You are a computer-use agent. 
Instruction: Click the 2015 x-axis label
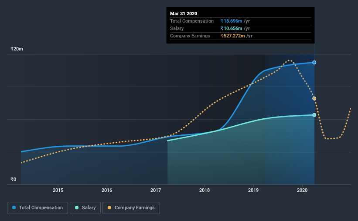pyautogui.click(x=58, y=190)
